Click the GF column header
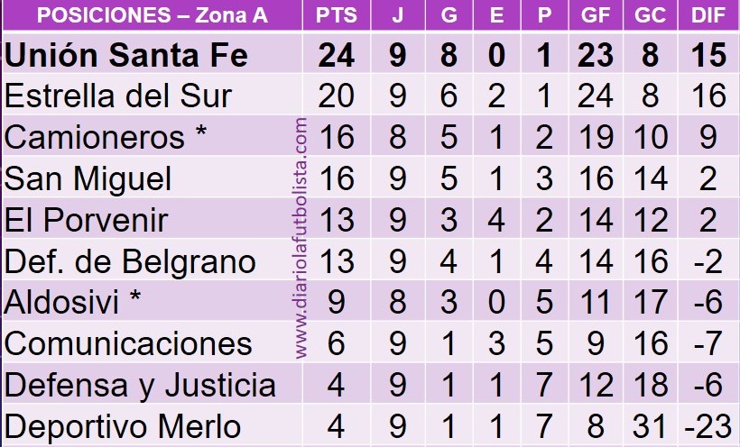Image resolution: width=740 pixels, height=447 pixels. [x=596, y=15]
